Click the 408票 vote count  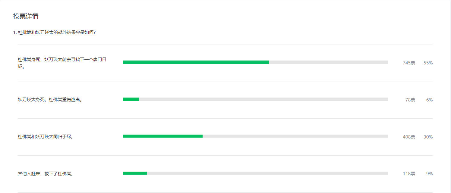coord(409,137)
